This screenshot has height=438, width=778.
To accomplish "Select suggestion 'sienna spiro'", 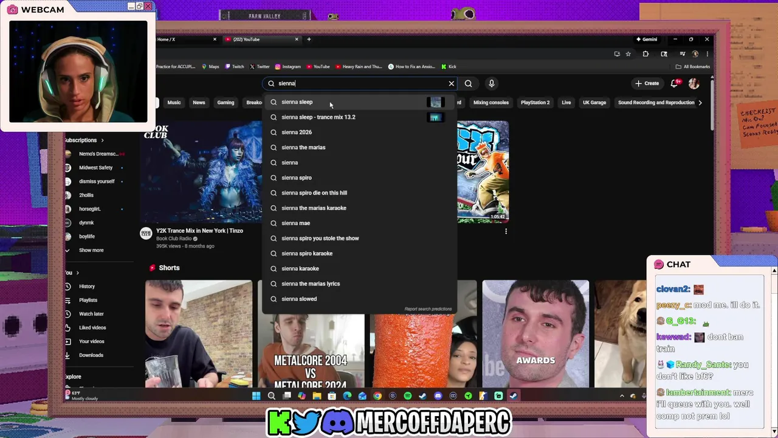I will click(x=359, y=178).
